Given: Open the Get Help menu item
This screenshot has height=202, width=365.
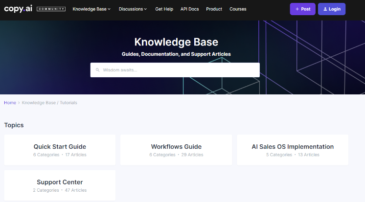Looking at the screenshot, I should (x=164, y=9).
